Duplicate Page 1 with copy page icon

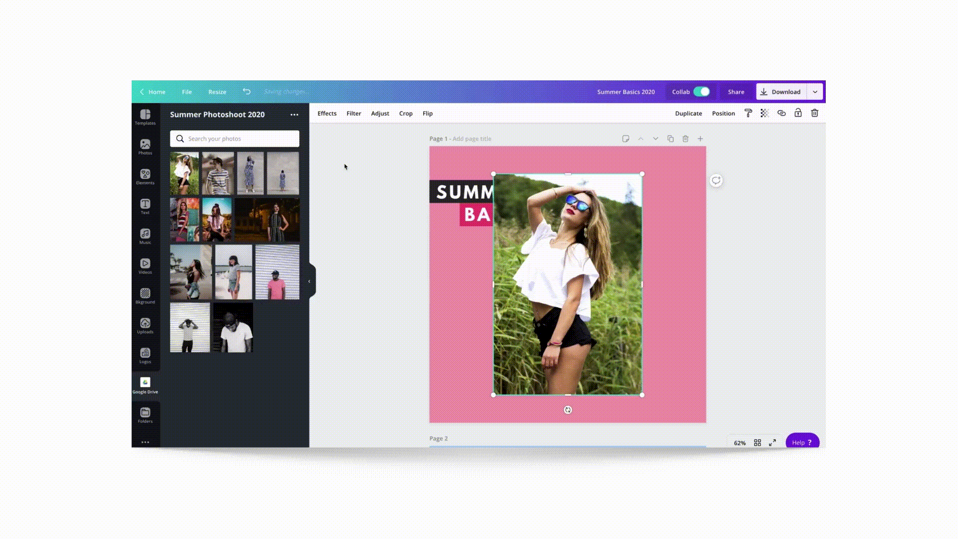(671, 139)
